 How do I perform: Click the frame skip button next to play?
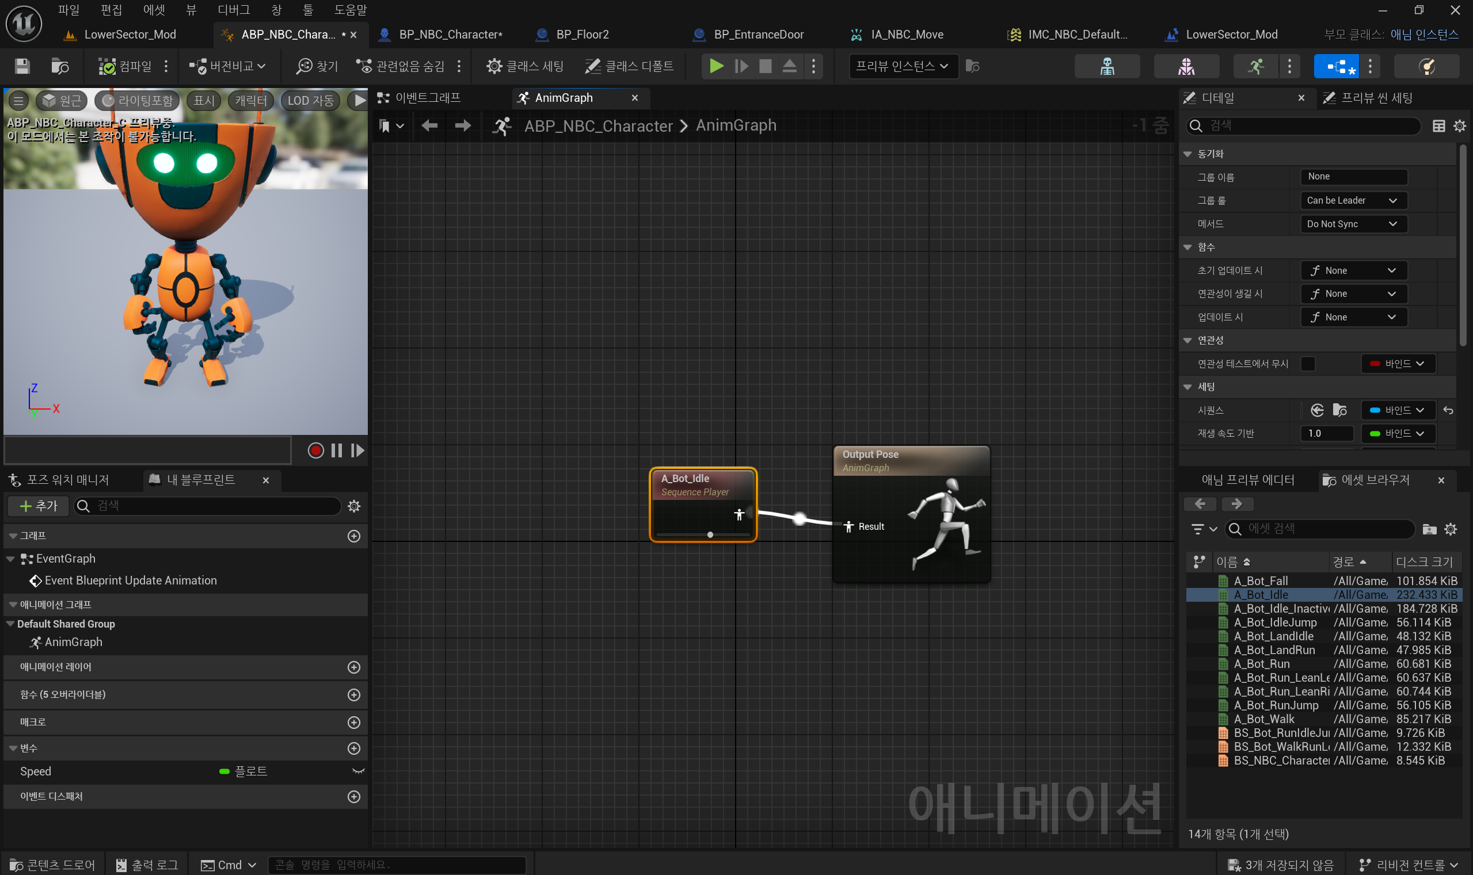[x=741, y=66]
